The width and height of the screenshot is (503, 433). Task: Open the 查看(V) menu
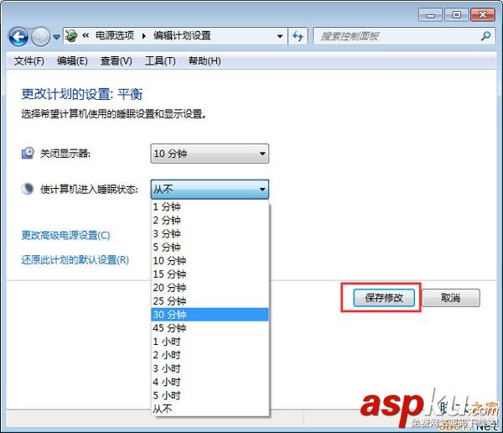(x=117, y=60)
